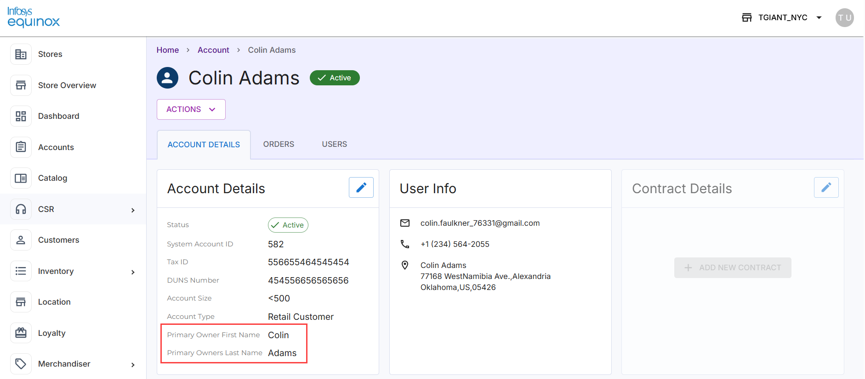
Task: Switch to the ORDERS tab
Action: coord(279,144)
